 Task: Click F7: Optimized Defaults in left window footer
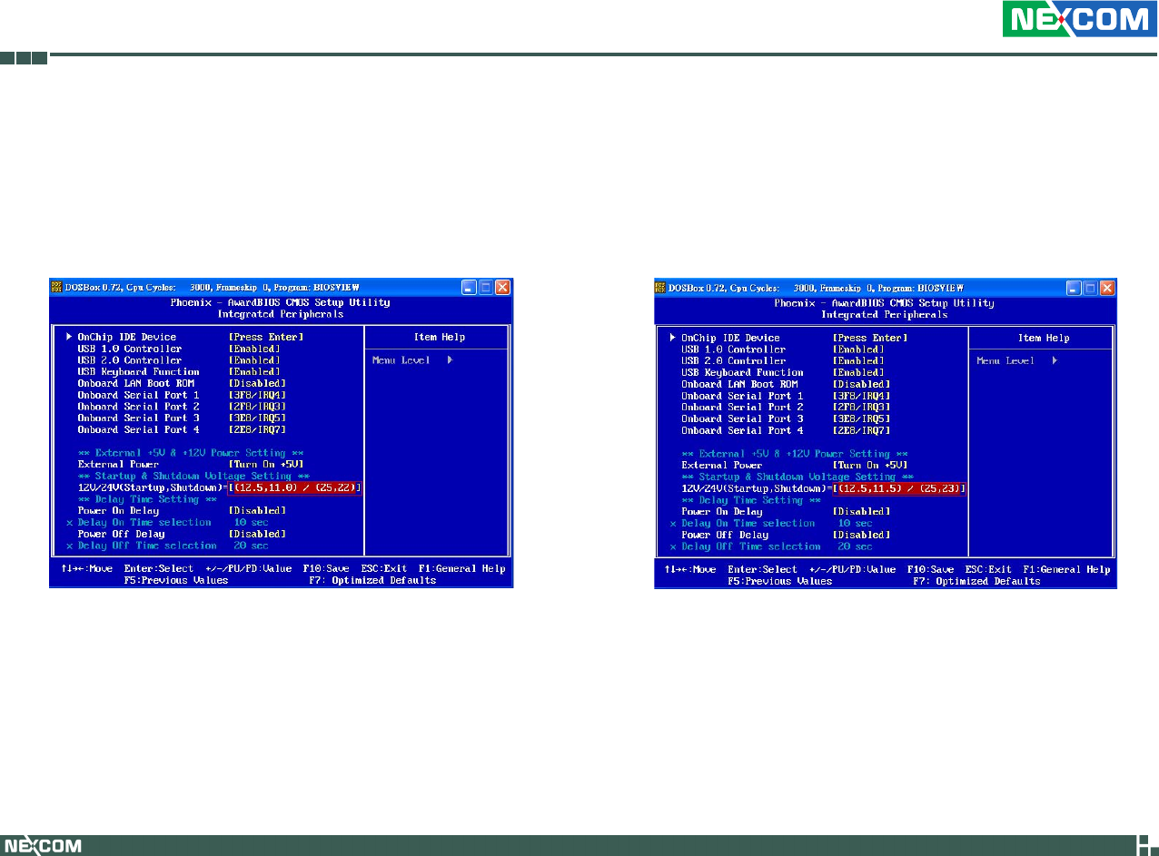pos(372,580)
